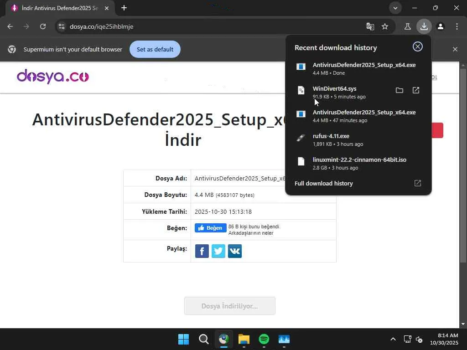The width and height of the screenshot is (467, 350).
Task: Click the network tray icon
Action: (x=407, y=339)
